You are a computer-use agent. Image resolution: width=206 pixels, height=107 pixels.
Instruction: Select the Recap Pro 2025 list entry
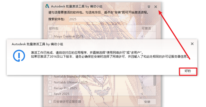pos(65,88)
